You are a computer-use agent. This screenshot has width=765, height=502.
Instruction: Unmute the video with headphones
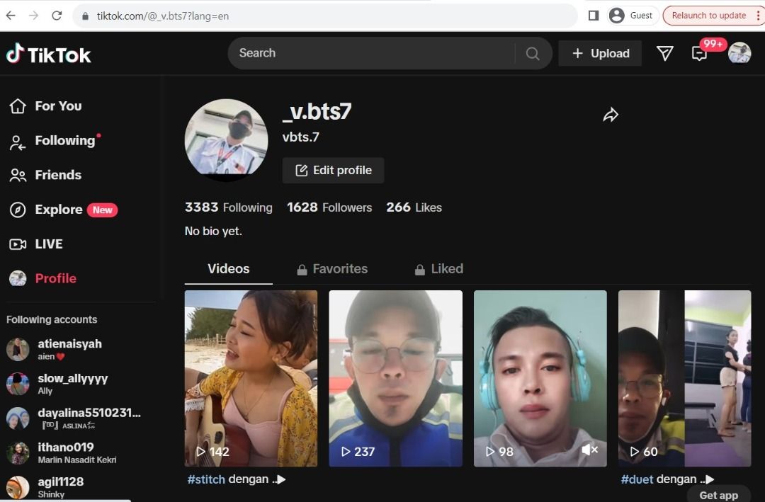(589, 450)
